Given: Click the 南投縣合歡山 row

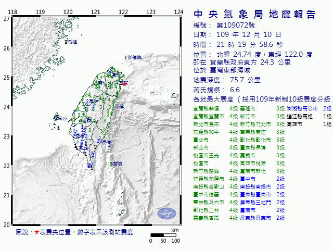Looking at the screenshot, I should [x=215, y=187].
